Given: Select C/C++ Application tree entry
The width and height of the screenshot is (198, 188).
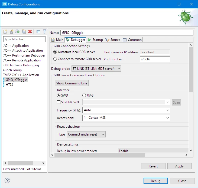Looking at the screenshot, I should pyautogui.click(x=16, y=46).
